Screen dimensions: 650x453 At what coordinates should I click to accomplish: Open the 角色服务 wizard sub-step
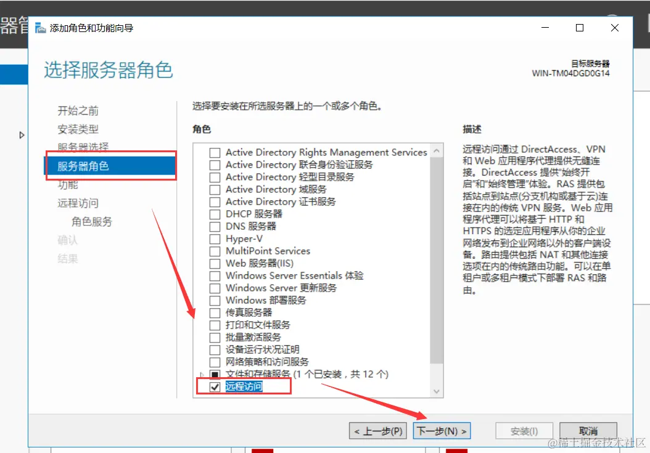[92, 222]
